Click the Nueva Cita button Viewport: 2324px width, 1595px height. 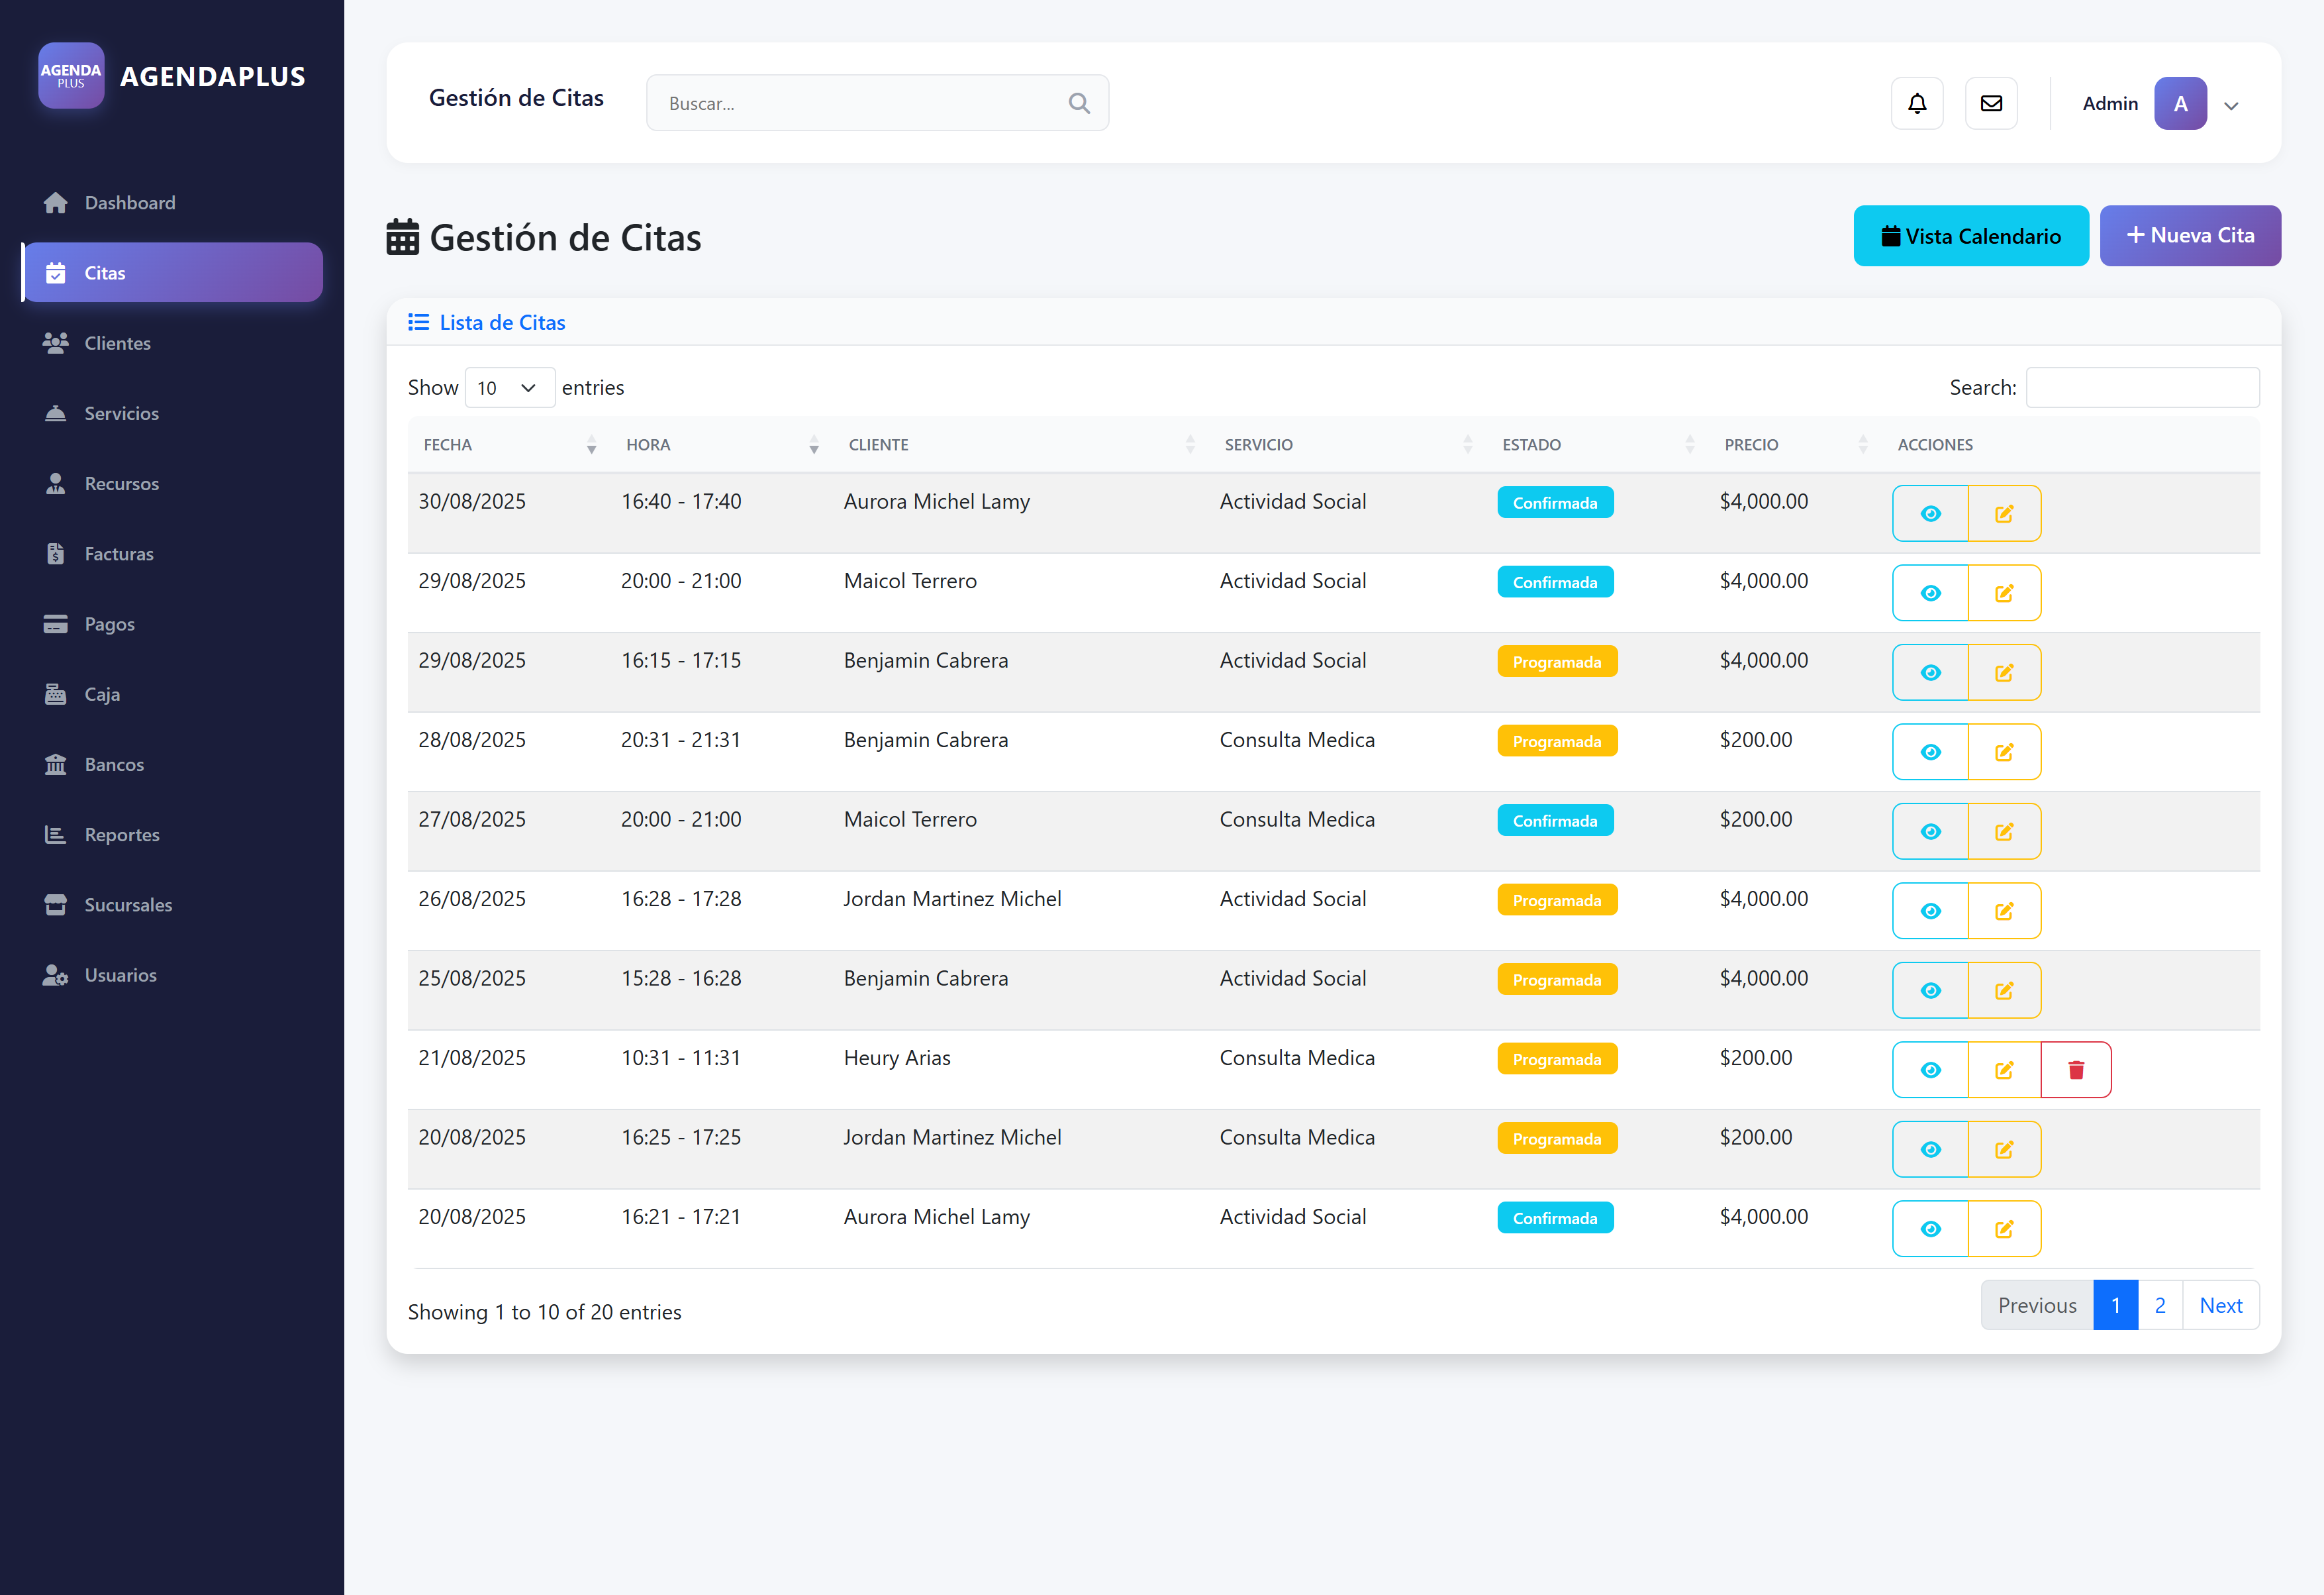tap(2189, 236)
